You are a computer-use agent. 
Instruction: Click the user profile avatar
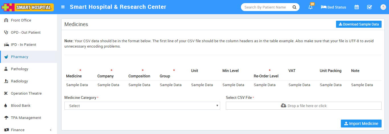coord(383,7)
